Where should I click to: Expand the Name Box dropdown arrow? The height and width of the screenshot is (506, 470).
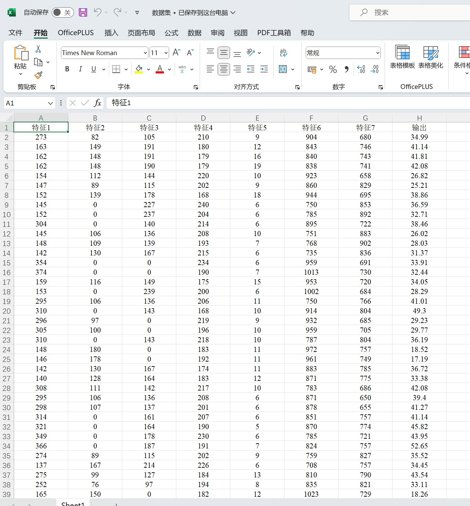coord(50,103)
